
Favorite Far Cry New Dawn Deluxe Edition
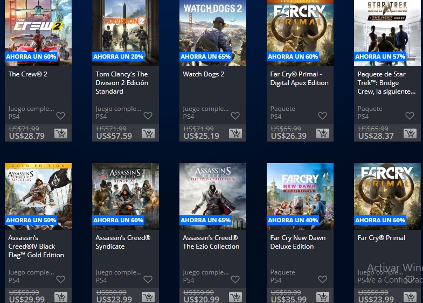coord(322,279)
